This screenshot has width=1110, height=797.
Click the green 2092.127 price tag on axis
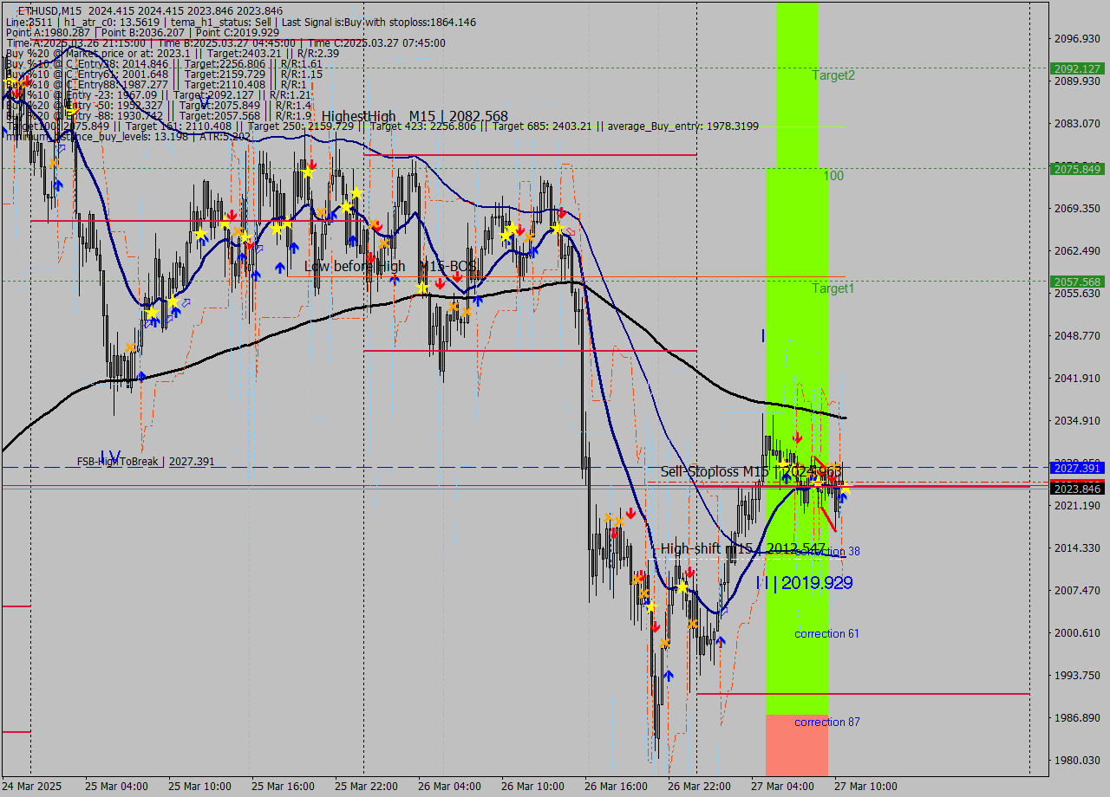(1076, 68)
